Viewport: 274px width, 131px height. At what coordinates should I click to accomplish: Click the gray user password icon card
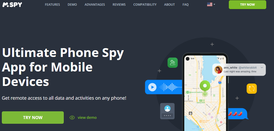tap(167, 111)
